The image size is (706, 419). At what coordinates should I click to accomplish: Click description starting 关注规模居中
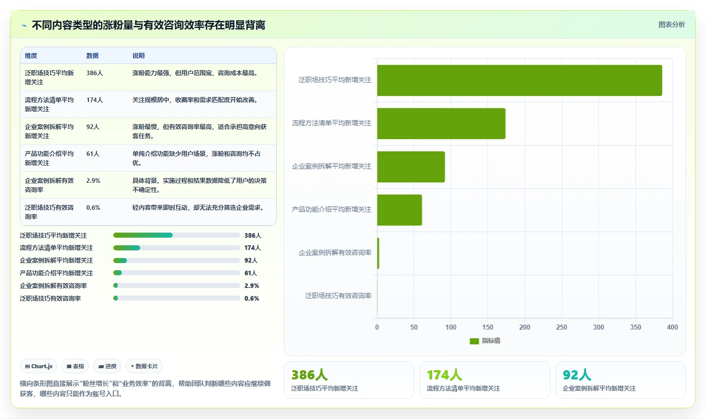click(196, 100)
